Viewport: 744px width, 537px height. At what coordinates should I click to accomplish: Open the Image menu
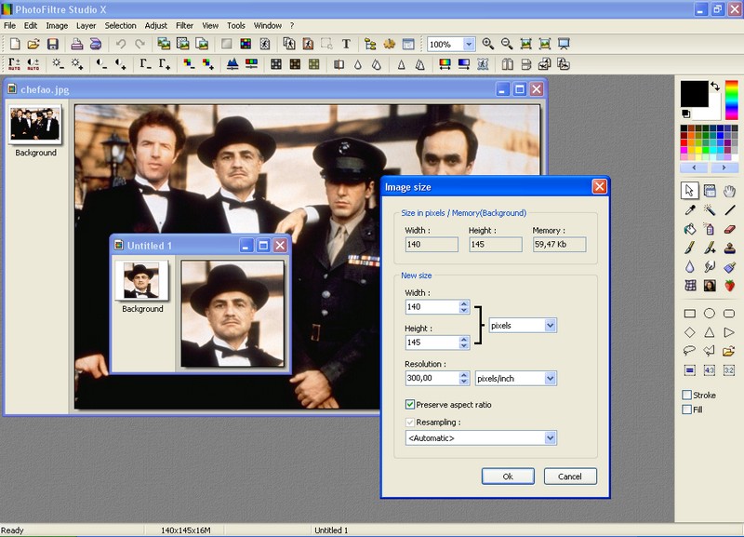(57, 26)
